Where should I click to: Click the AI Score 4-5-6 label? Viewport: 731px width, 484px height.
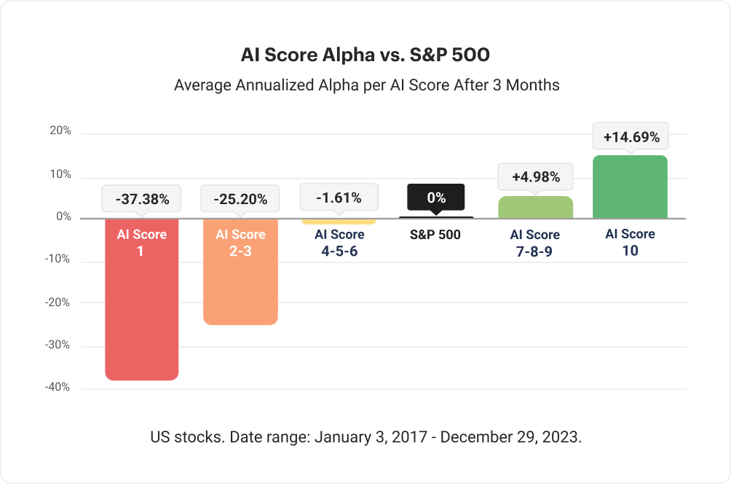(x=339, y=243)
